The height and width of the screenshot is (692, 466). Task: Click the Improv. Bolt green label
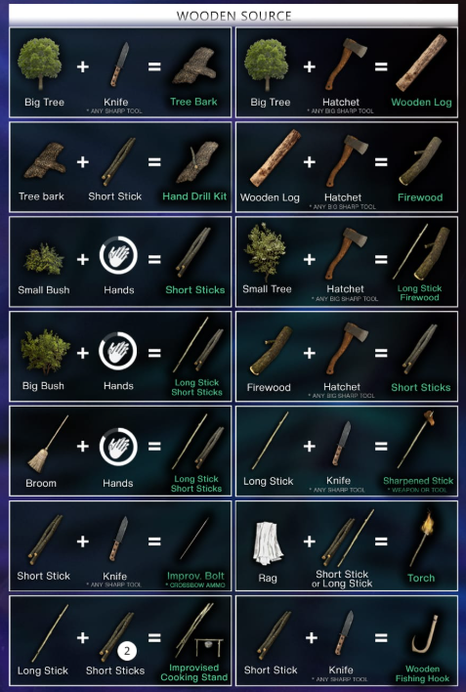pyautogui.click(x=195, y=576)
